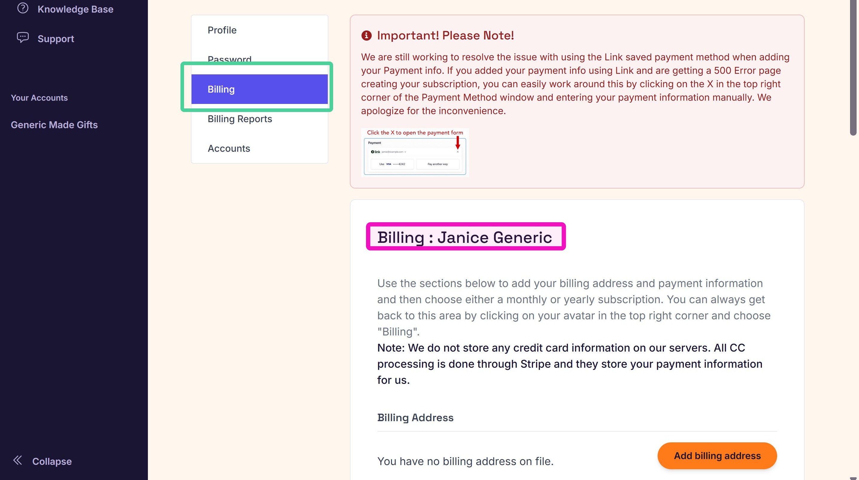
Task: Select the Billing tab
Action: pyautogui.click(x=259, y=89)
